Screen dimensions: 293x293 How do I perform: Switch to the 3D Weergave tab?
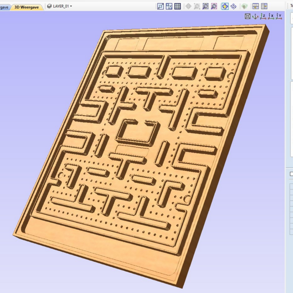pos(27,7)
